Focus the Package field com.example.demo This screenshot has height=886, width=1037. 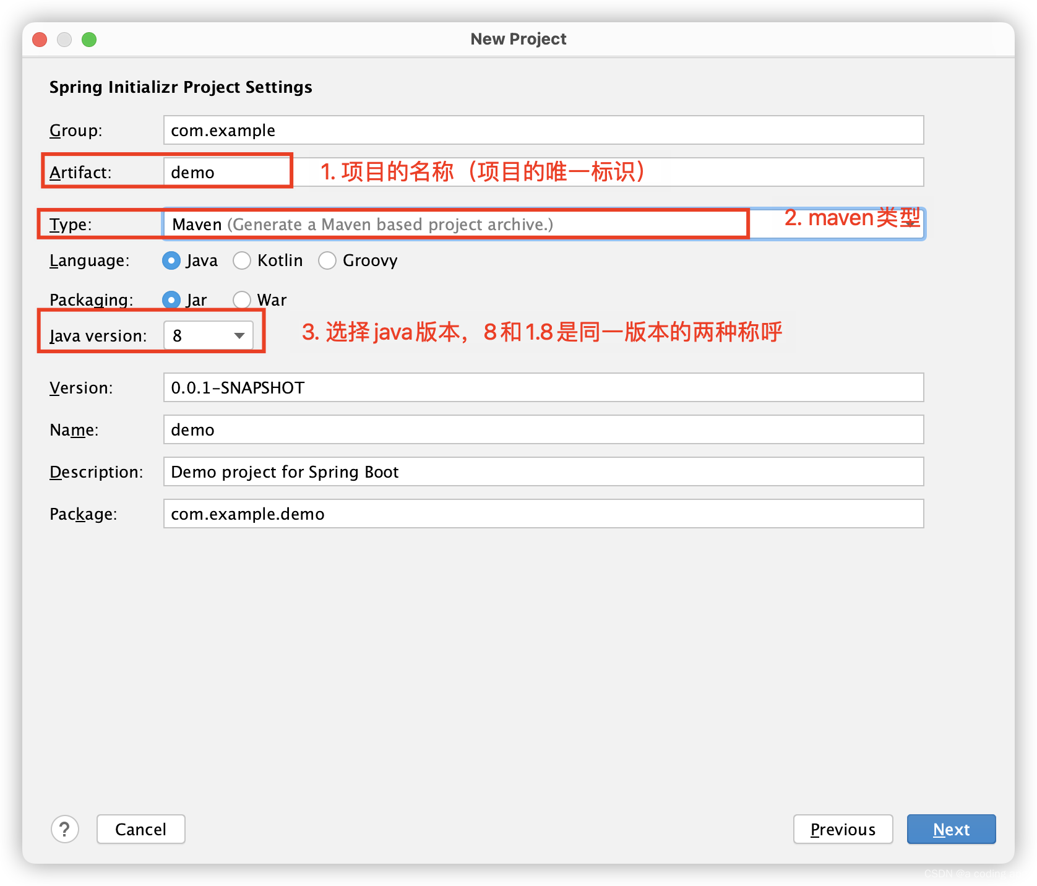tap(544, 514)
